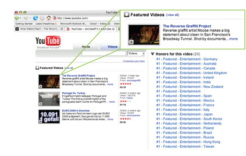Close the Viral Video Chart tab

(62, 29)
